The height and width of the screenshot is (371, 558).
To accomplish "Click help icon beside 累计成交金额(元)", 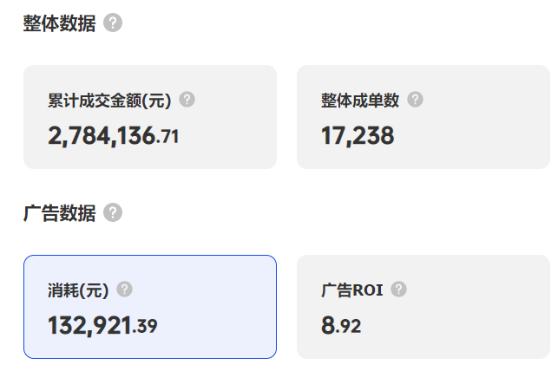I will tap(187, 100).
